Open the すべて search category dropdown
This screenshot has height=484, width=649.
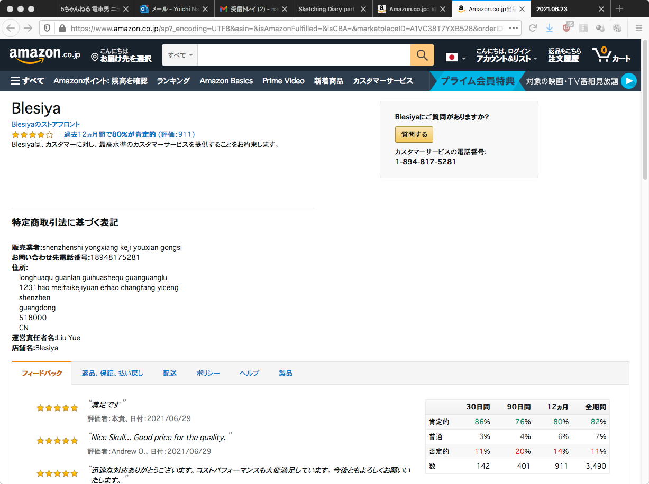coord(180,55)
